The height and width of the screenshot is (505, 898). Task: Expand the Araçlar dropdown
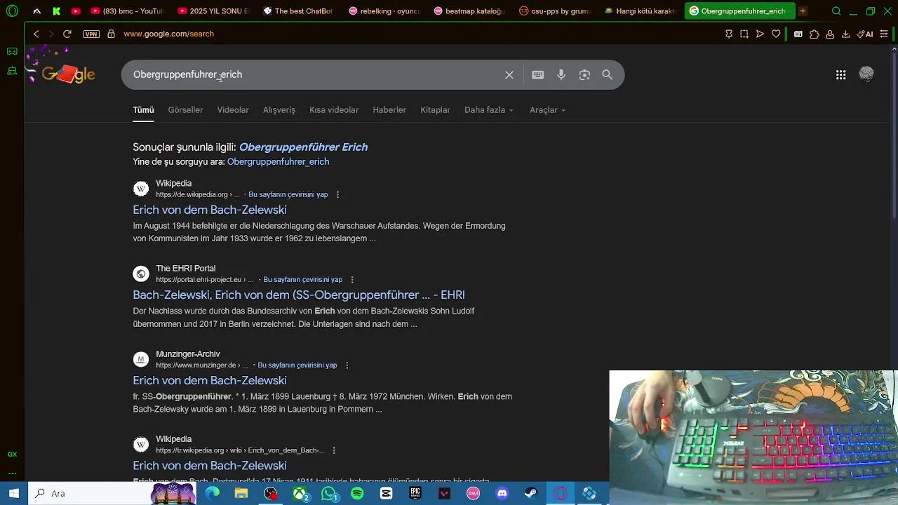(x=547, y=110)
